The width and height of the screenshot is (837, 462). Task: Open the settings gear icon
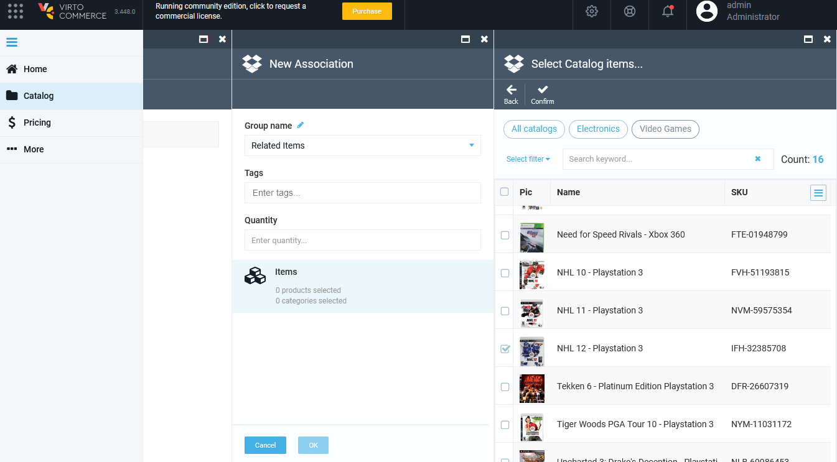592,11
